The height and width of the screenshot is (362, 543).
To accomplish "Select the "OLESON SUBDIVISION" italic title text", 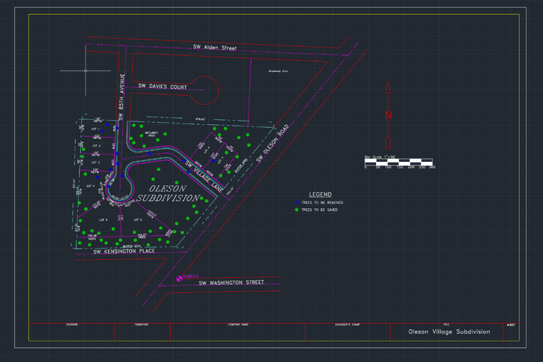I will 168,193.
